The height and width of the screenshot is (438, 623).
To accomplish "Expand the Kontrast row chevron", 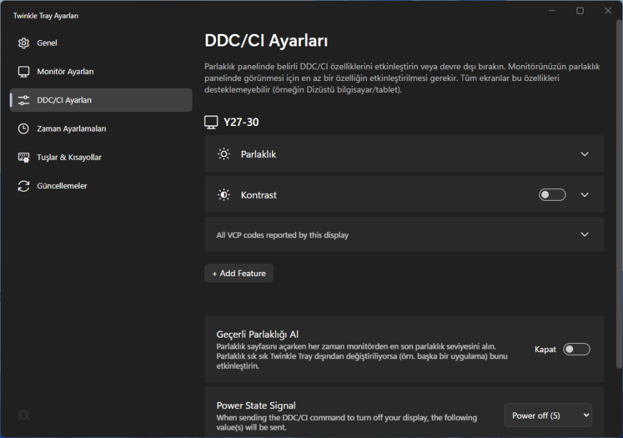I will [x=585, y=195].
